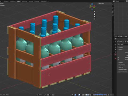The image size is (128, 96).
Task: Open the View dropdown in the upper-right editor header
Action: [x=122, y=37]
